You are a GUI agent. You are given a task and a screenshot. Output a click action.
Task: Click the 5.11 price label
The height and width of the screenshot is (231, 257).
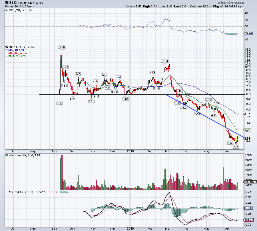(x=208, y=100)
